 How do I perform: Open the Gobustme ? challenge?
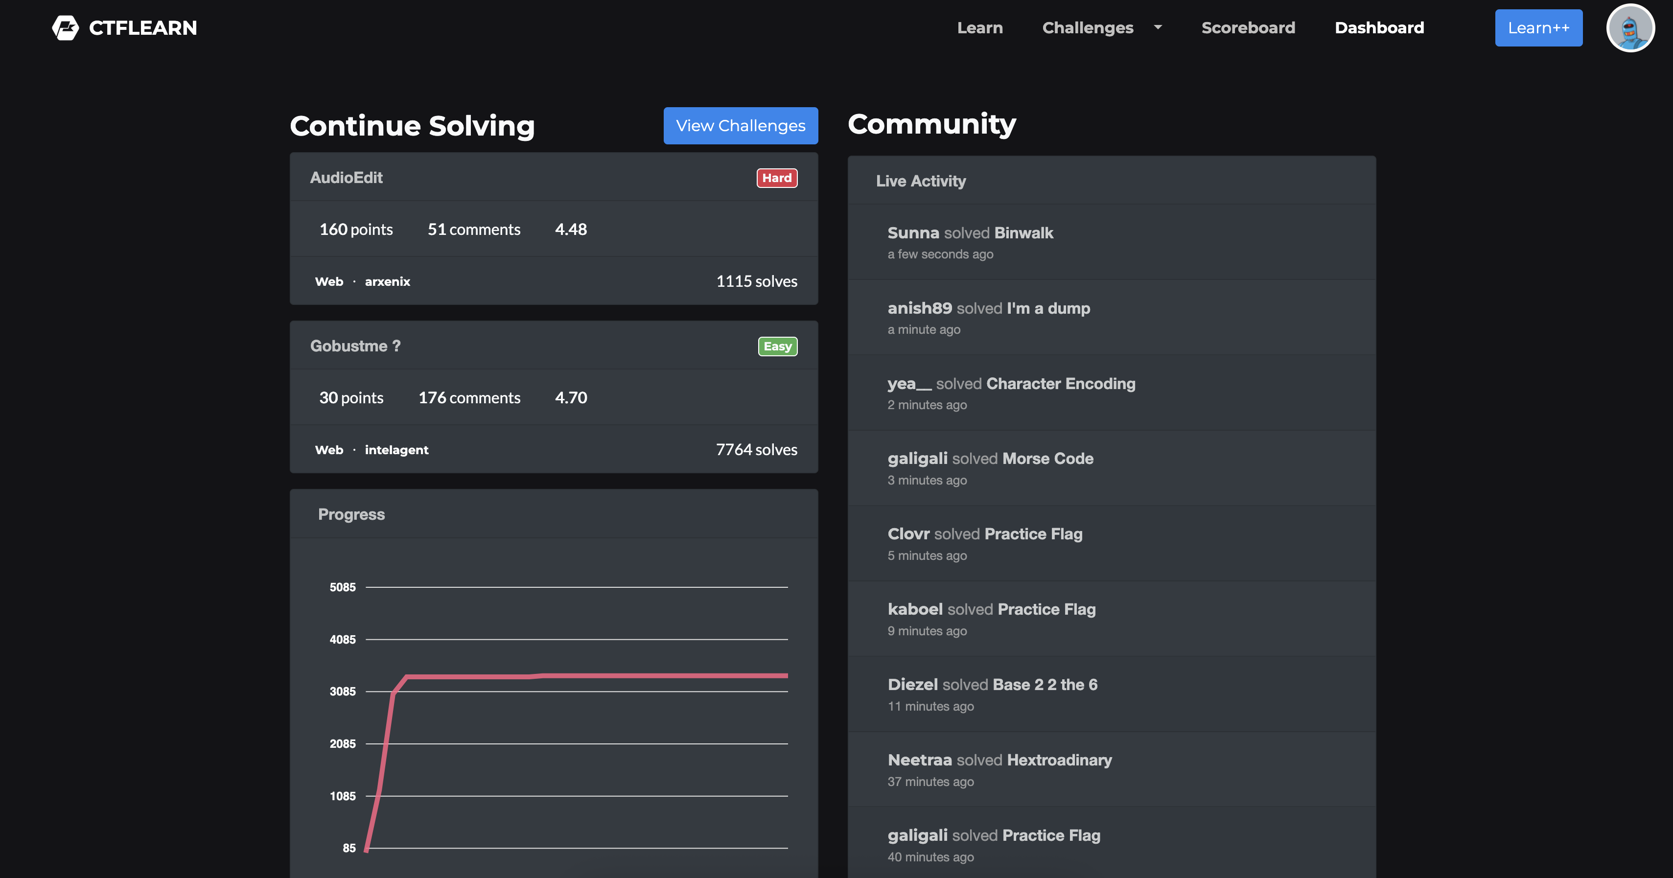(355, 346)
